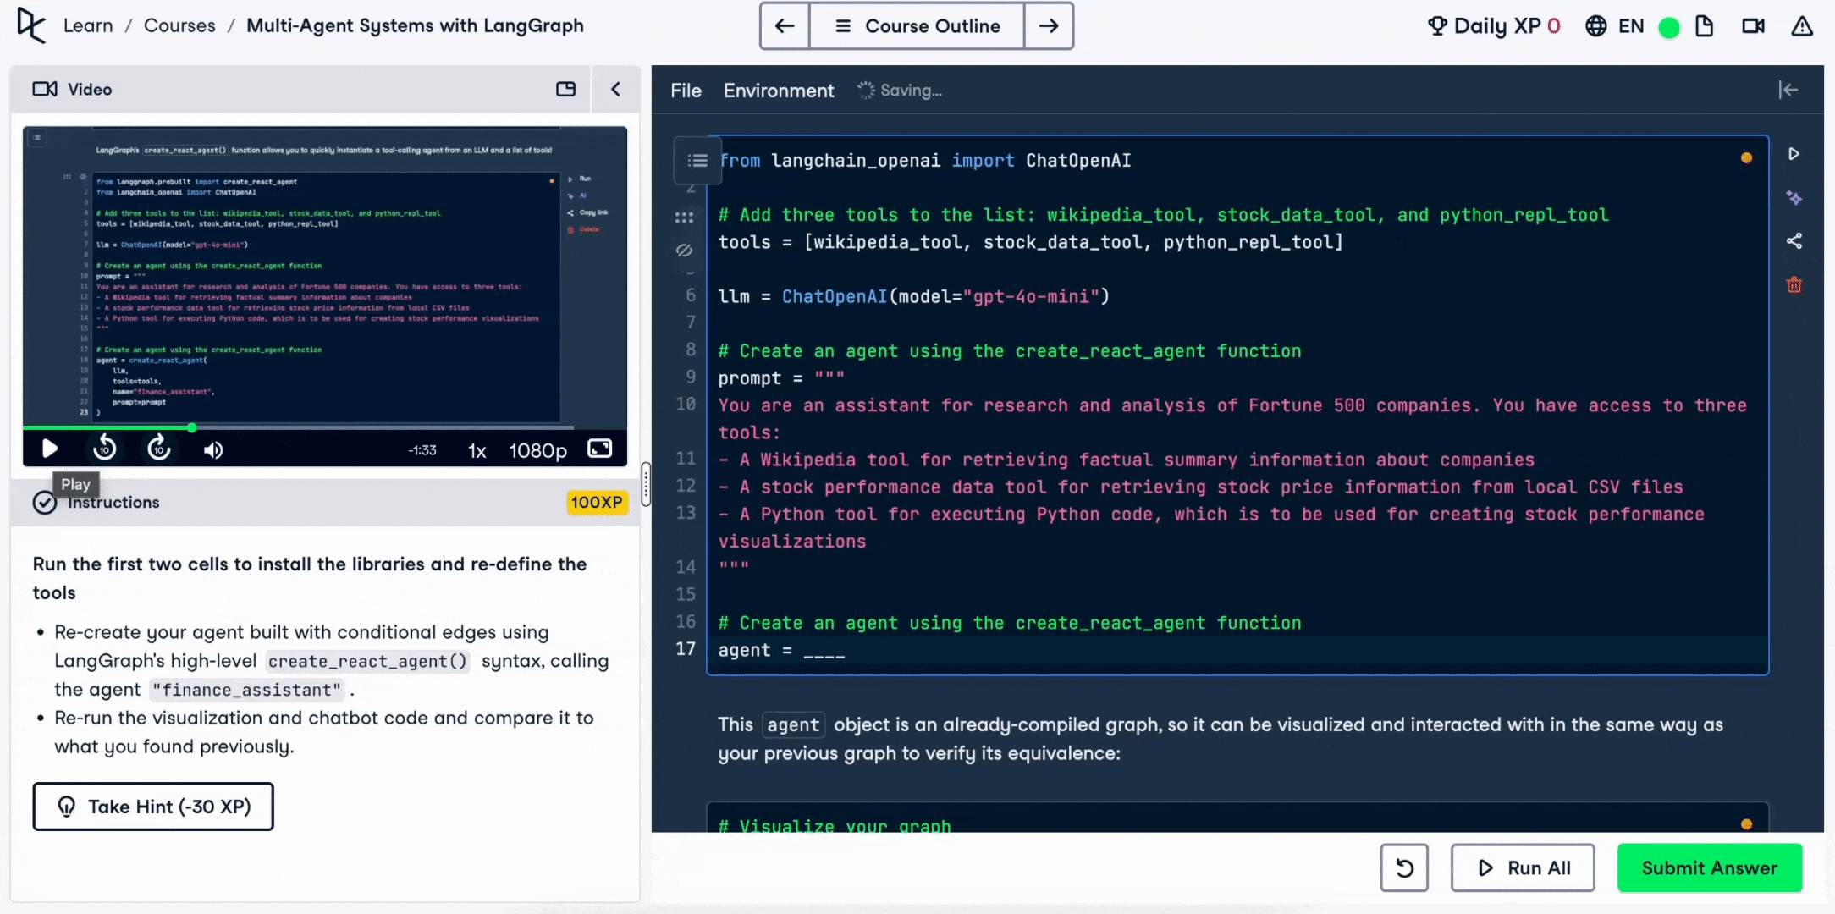Take Hint for minus 30 XP
This screenshot has height=914, width=1835.
click(x=153, y=807)
